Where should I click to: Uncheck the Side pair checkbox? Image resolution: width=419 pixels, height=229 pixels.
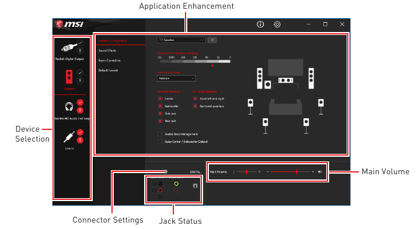(160, 114)
